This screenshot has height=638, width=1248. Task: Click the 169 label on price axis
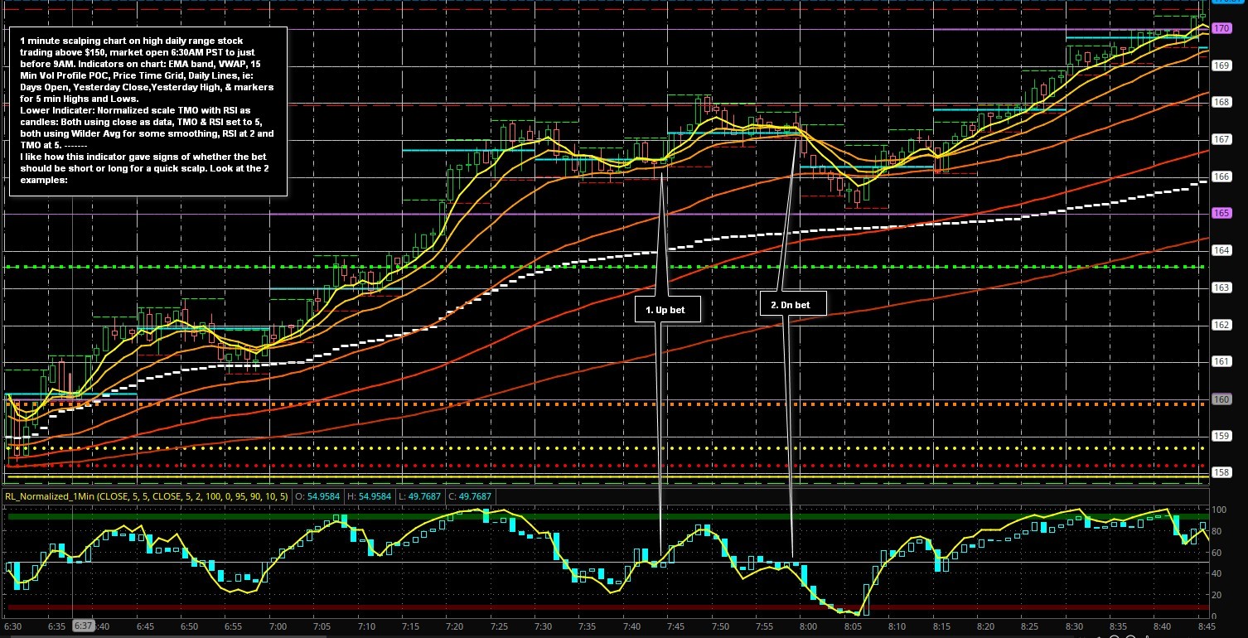1221,65
